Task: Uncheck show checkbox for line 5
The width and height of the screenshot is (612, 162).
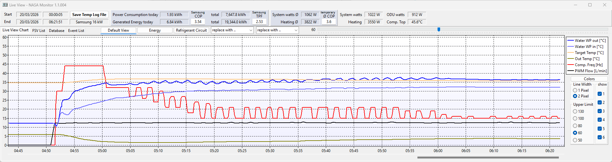Action: (600, 129)
